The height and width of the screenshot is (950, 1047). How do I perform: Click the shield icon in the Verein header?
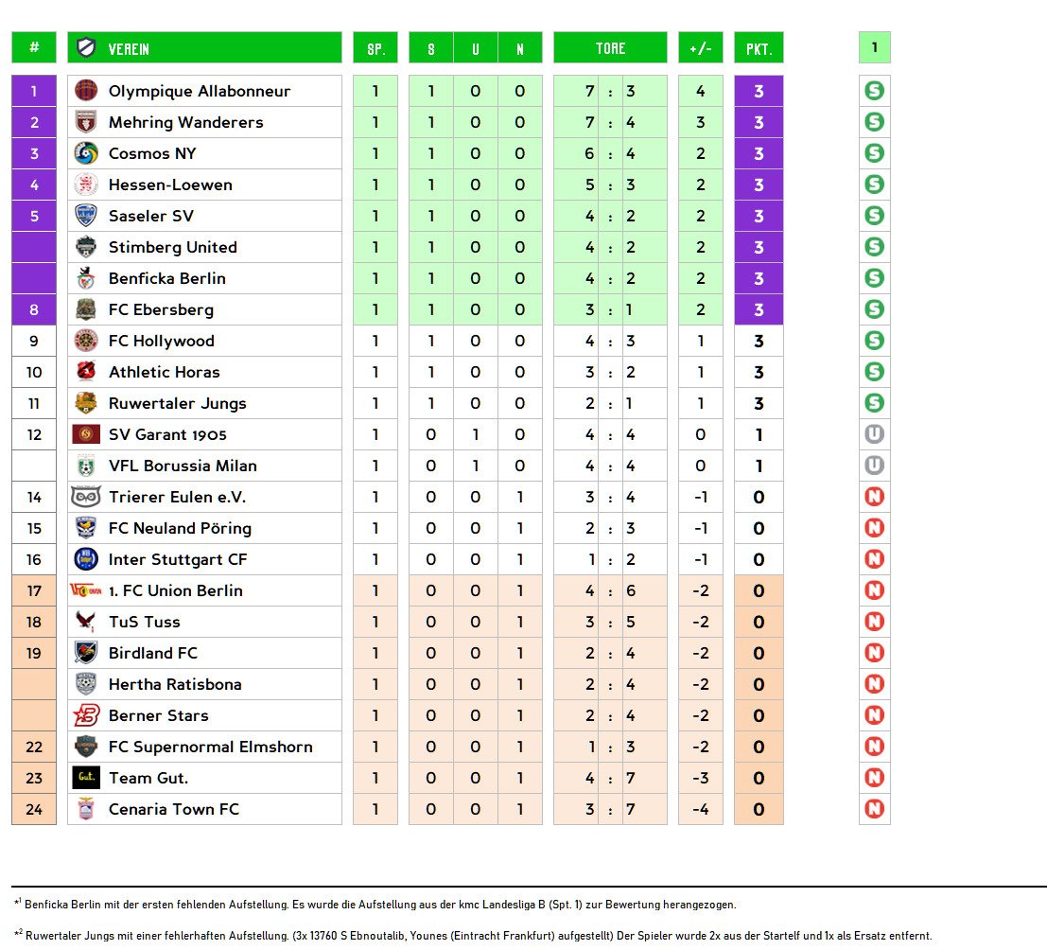[86, 48]
